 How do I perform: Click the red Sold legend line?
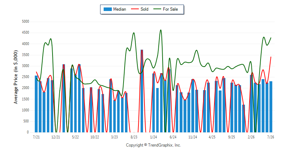click(135, 9)
